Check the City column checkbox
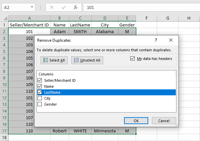 40,98
